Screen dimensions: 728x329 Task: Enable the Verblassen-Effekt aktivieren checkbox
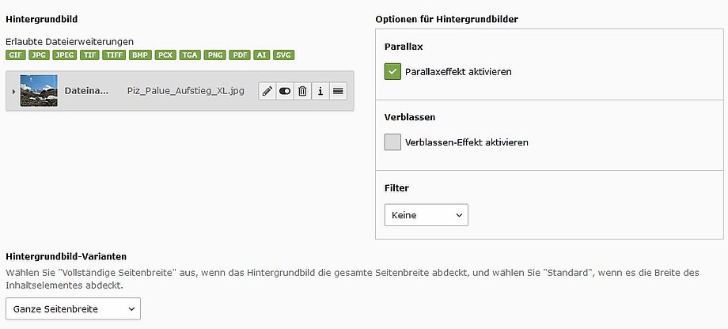(x=392, y=142)
